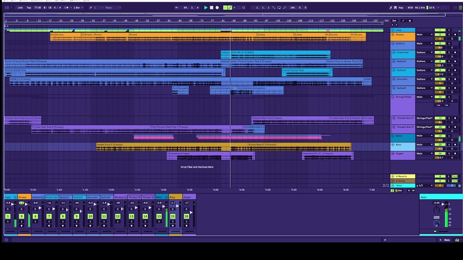Image resolution: width=463 pixels, height=260 pixels.
Task: Click the Strings mixer group fold icon
Action: point(126,197)
